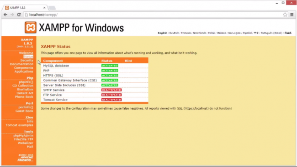Screen dimensions: 297x167
Task: Click the DEACTIVATED badge for SMTP Service
Action: tap(111, 90)
